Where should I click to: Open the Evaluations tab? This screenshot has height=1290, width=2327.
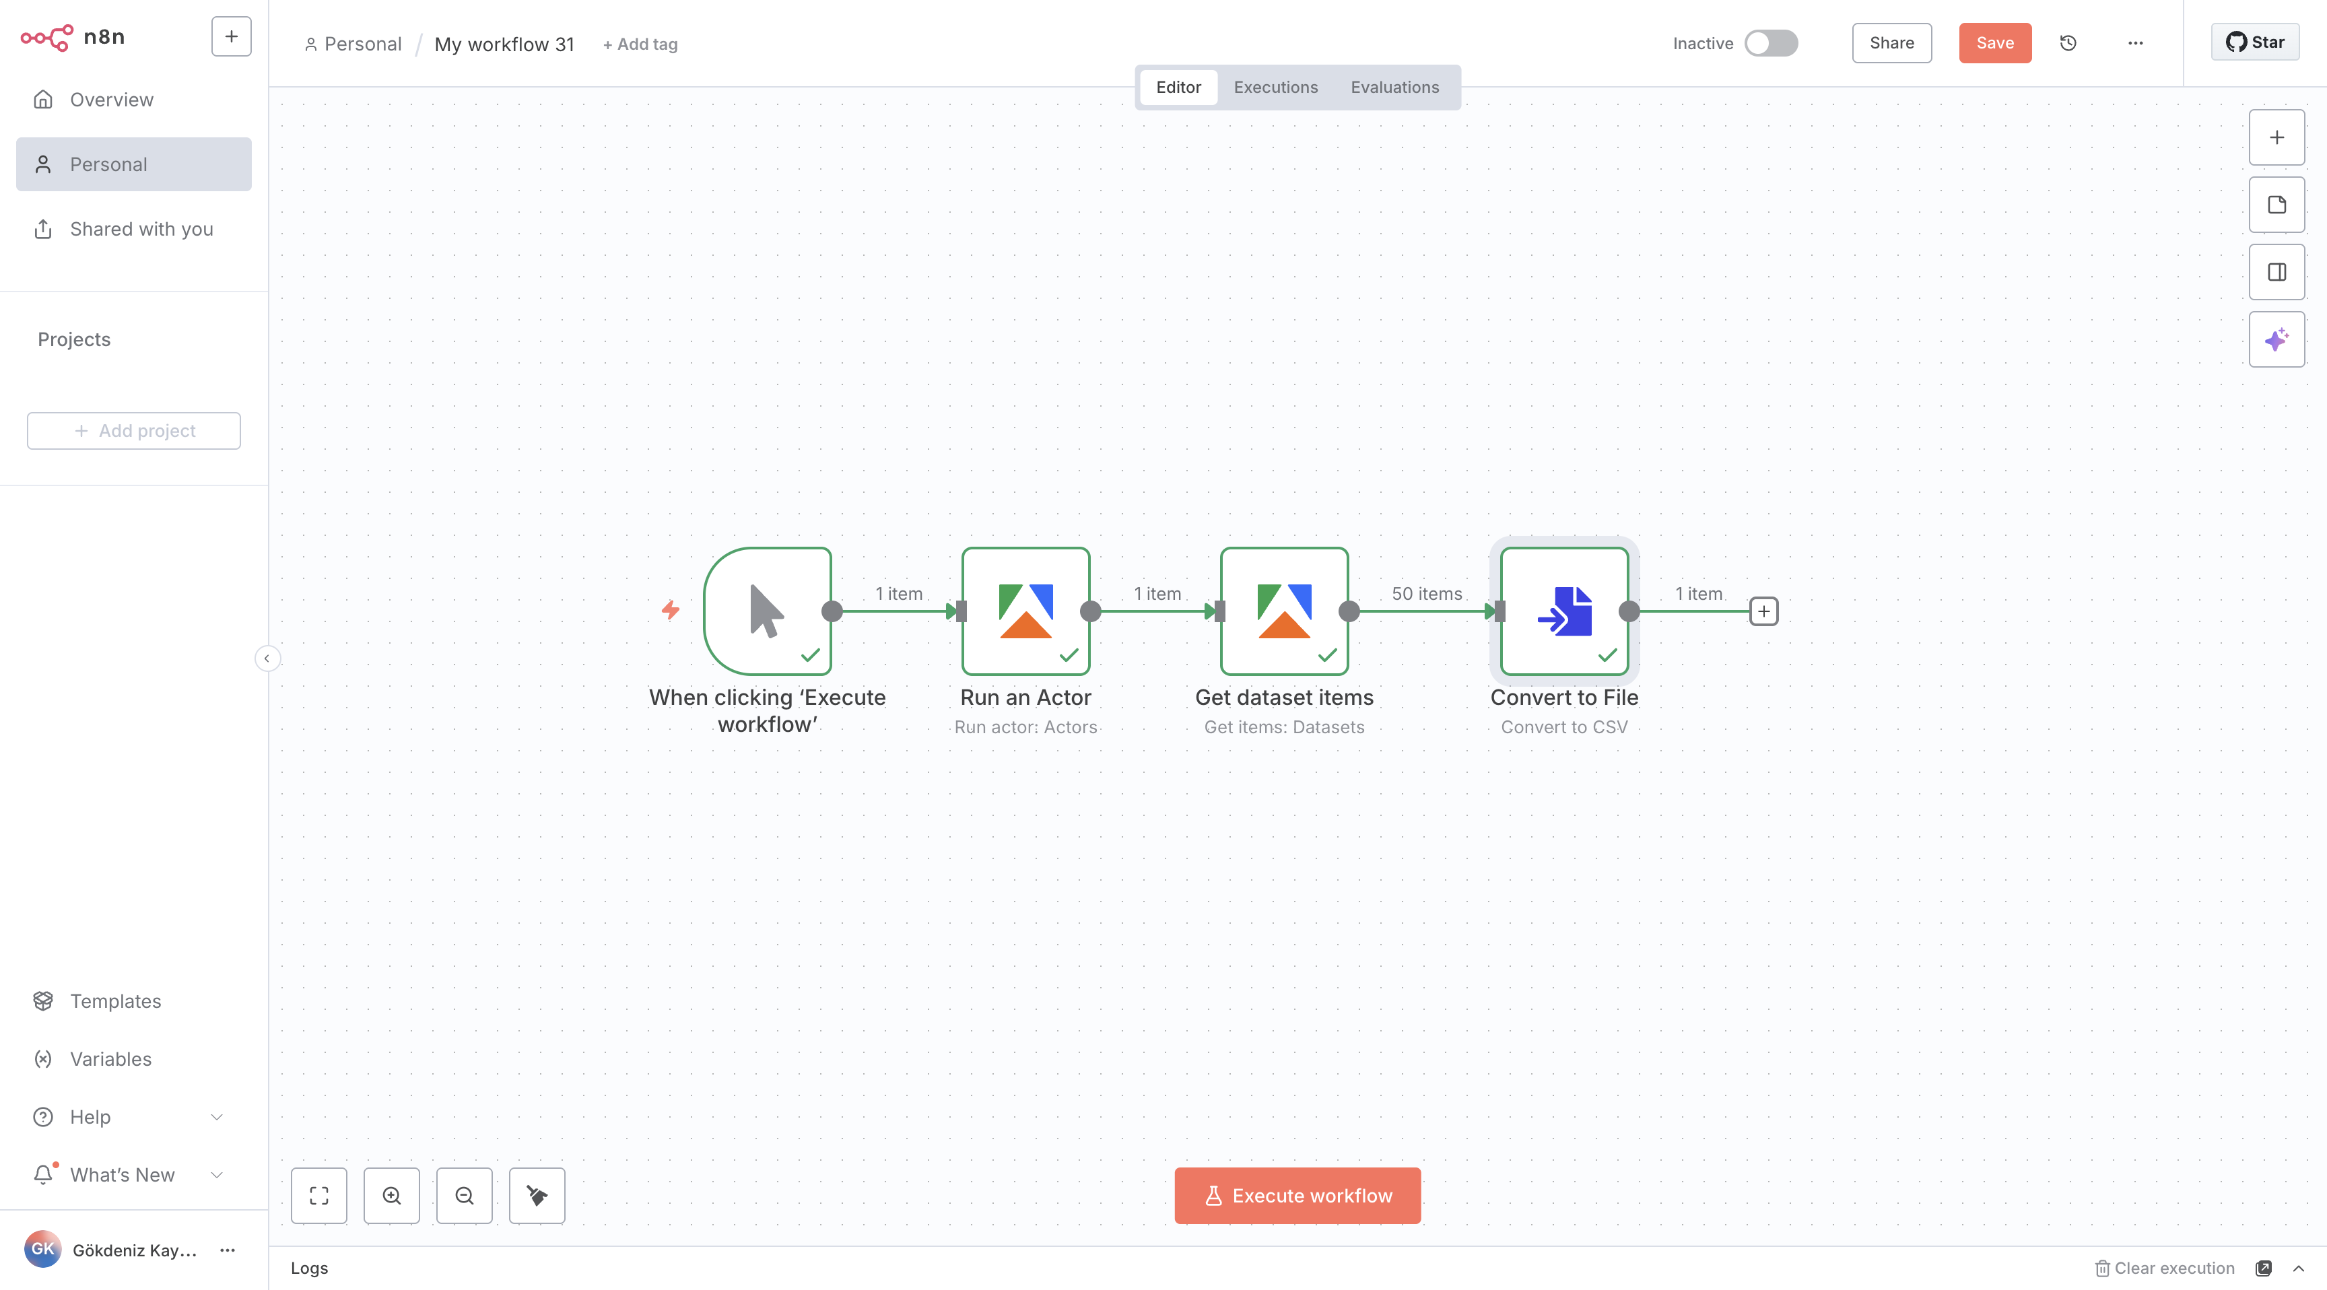click(x=1394, y=87)
